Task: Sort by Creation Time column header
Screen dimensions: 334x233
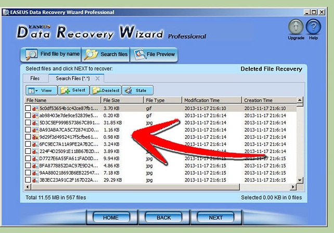Action: tap(269, 100)
